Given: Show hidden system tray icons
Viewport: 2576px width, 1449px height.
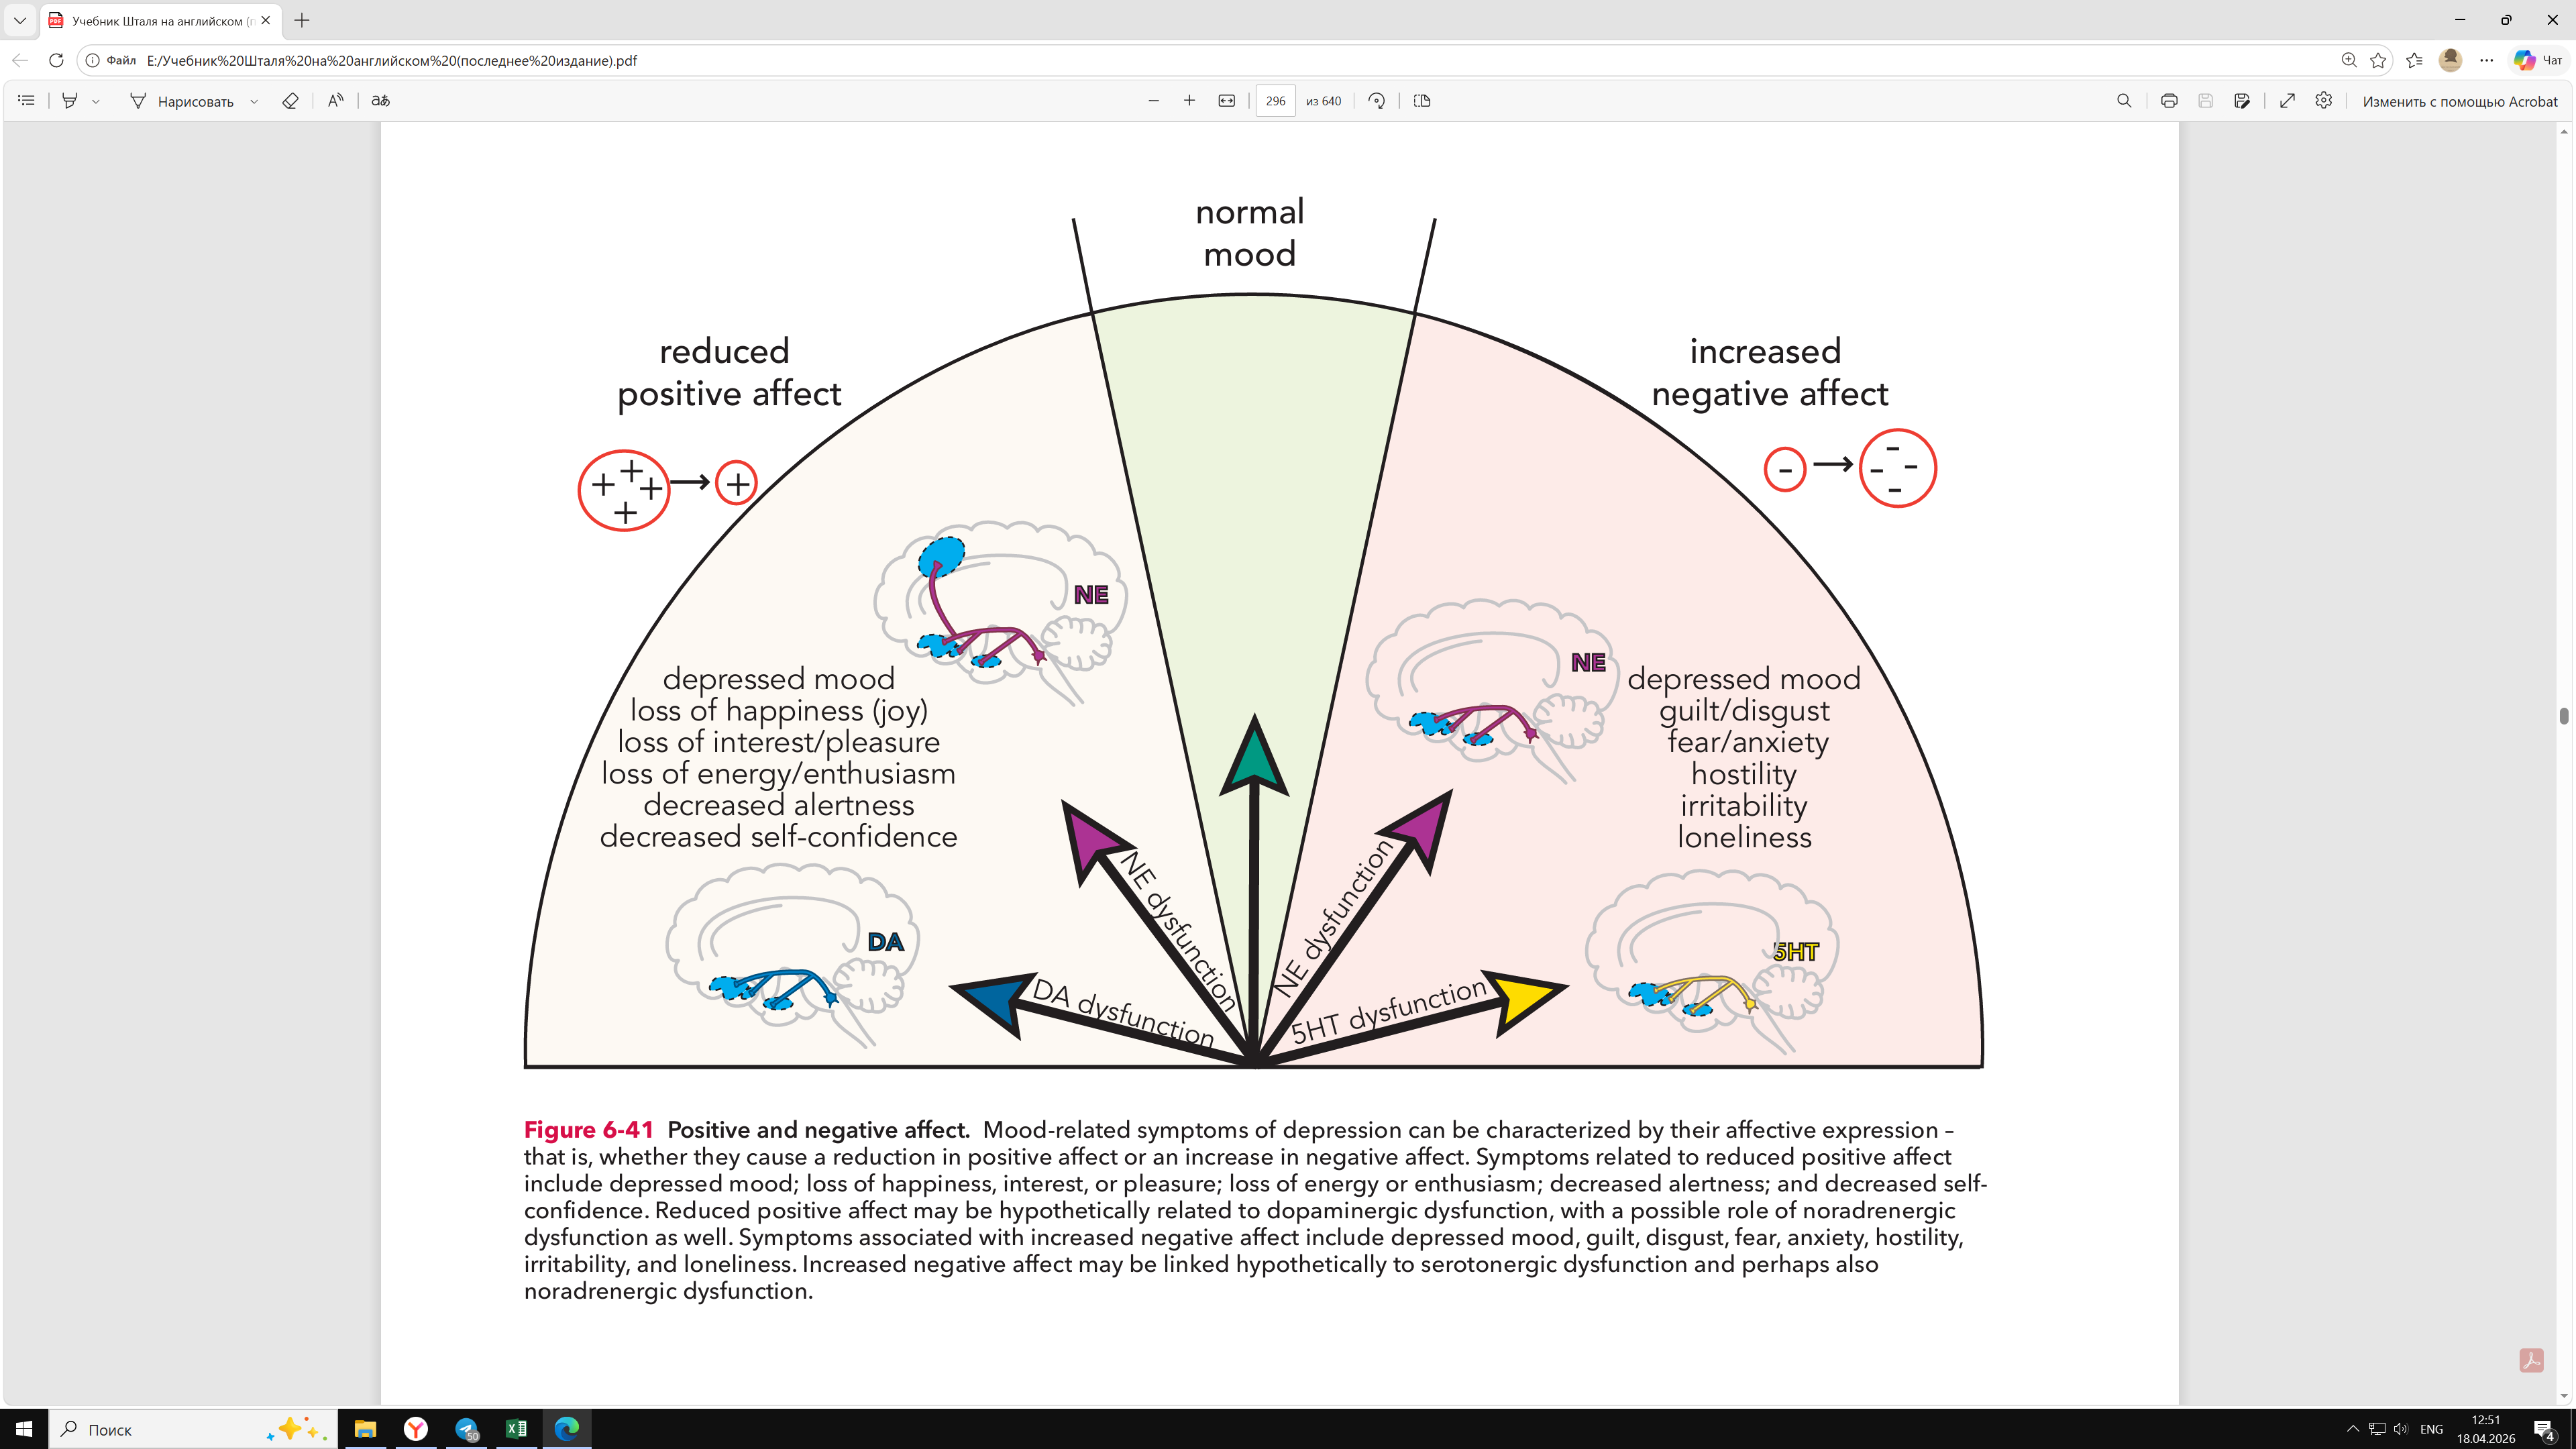Looking at the screenshot, I should coord(2352,1429).
